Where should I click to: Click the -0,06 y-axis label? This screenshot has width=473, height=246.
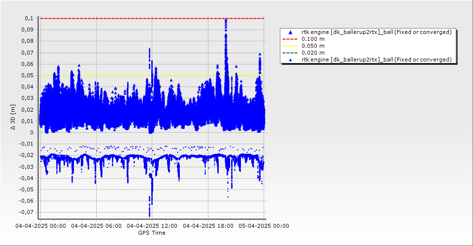coord(27,201)
